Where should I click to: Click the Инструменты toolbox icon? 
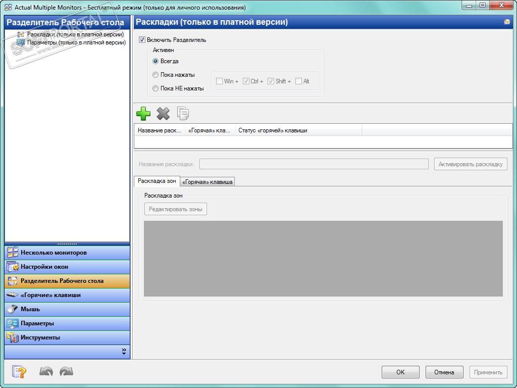click(13, 337)
